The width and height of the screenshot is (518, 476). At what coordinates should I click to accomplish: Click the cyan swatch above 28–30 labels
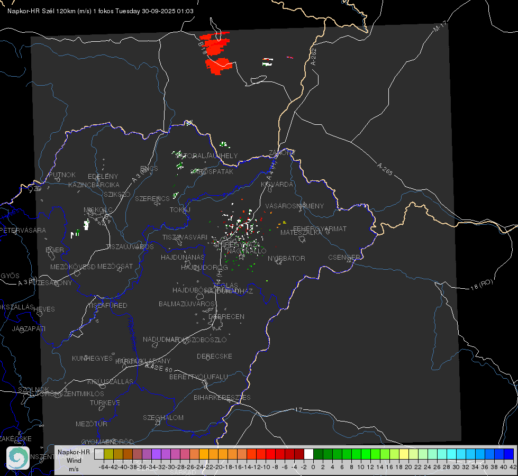click(452, 454)
